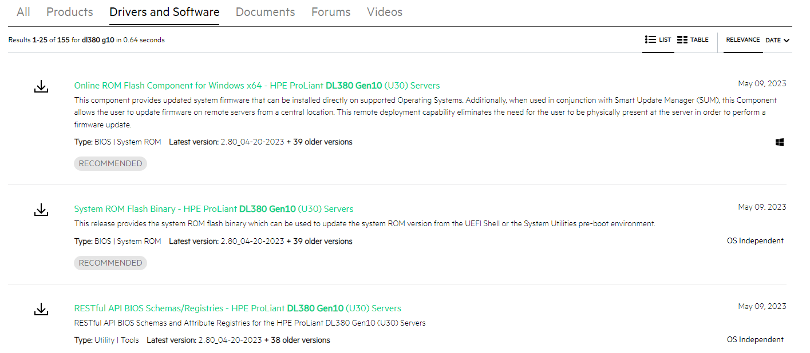Open the All results tab
Screen dimensions: 810x353
(x=23, y=12)
